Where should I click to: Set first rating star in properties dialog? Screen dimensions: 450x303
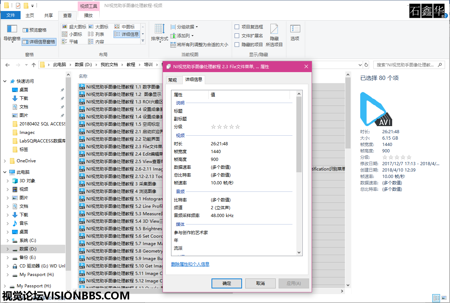214,127
